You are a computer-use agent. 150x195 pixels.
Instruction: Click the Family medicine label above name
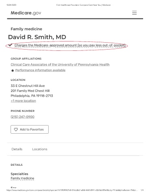pyautogui.click(x=26, y=29)
